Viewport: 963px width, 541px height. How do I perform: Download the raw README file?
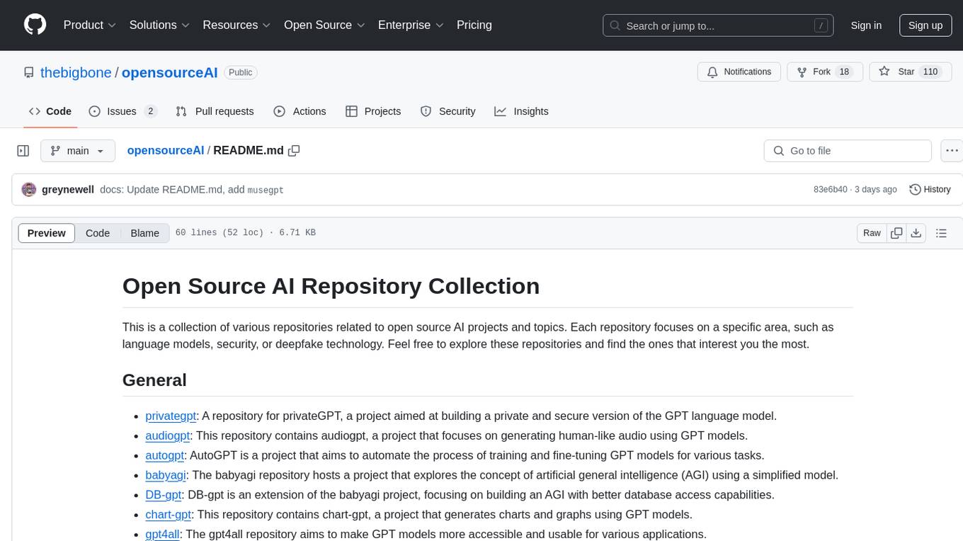click(916, 233)
